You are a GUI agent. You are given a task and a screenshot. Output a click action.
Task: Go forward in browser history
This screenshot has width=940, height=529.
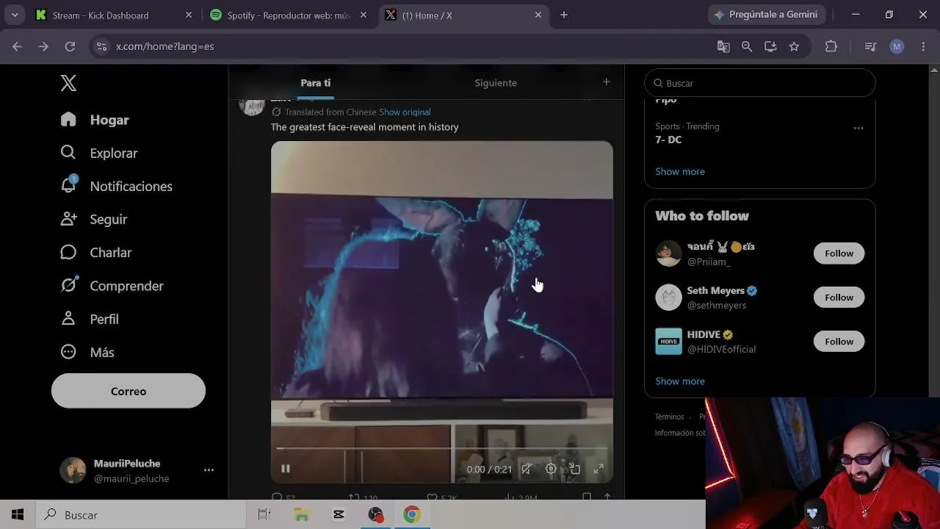tap(43, 46)
